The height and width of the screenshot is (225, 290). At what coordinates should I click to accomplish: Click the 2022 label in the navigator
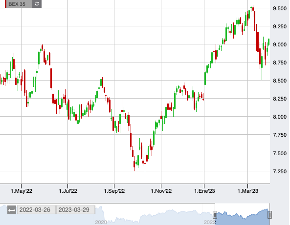click(x=209, y=222)
